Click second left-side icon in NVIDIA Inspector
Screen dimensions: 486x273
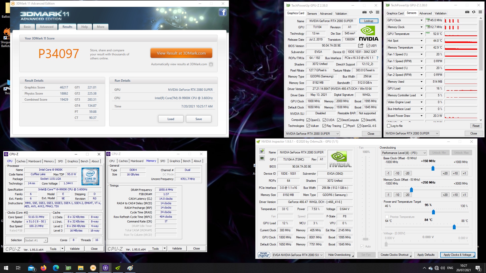[x=262, y=158]
